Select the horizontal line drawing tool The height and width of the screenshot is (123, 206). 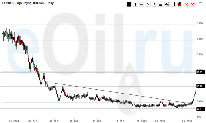click(x=141, y=4)
